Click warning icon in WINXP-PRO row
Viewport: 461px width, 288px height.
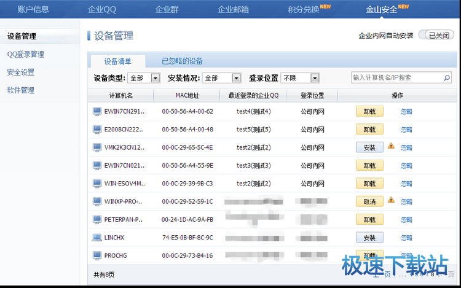391,200
